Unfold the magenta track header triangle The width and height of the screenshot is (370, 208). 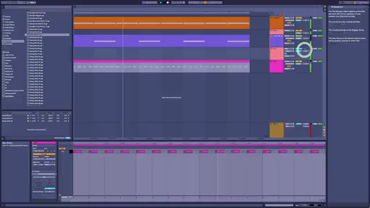pyautogui.click(x=271, y=62)
